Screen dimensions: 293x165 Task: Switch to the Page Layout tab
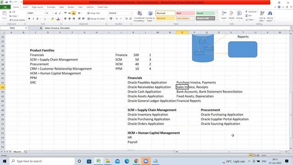(38, 7)
